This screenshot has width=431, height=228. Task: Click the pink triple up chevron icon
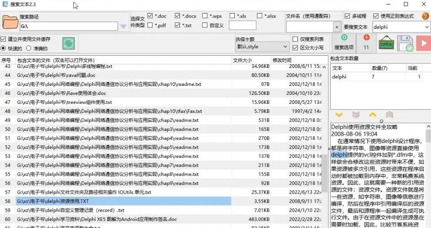(x=390, y=115)
